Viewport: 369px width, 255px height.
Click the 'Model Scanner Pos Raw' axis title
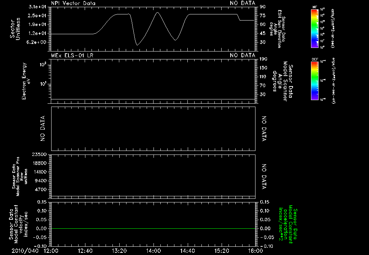click(20, 176)
